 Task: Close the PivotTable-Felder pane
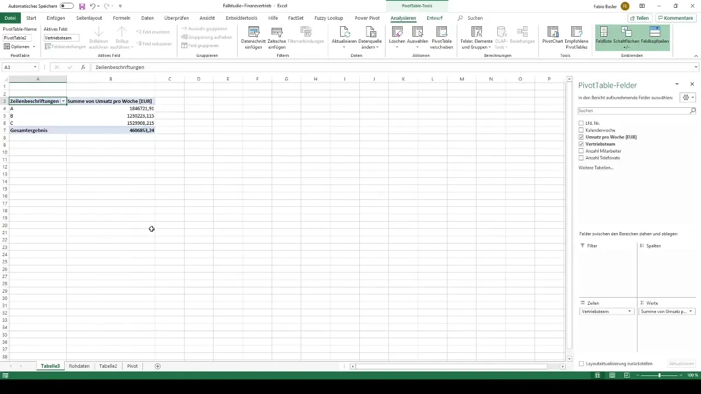692,84
